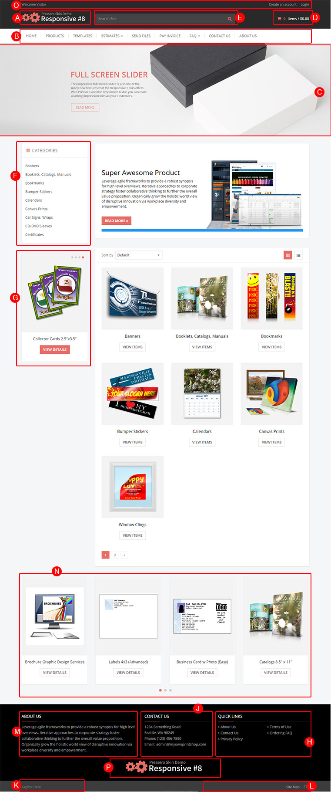Click the footer Responsive #8 logo
331x792 pixels.
click(164, 767)
